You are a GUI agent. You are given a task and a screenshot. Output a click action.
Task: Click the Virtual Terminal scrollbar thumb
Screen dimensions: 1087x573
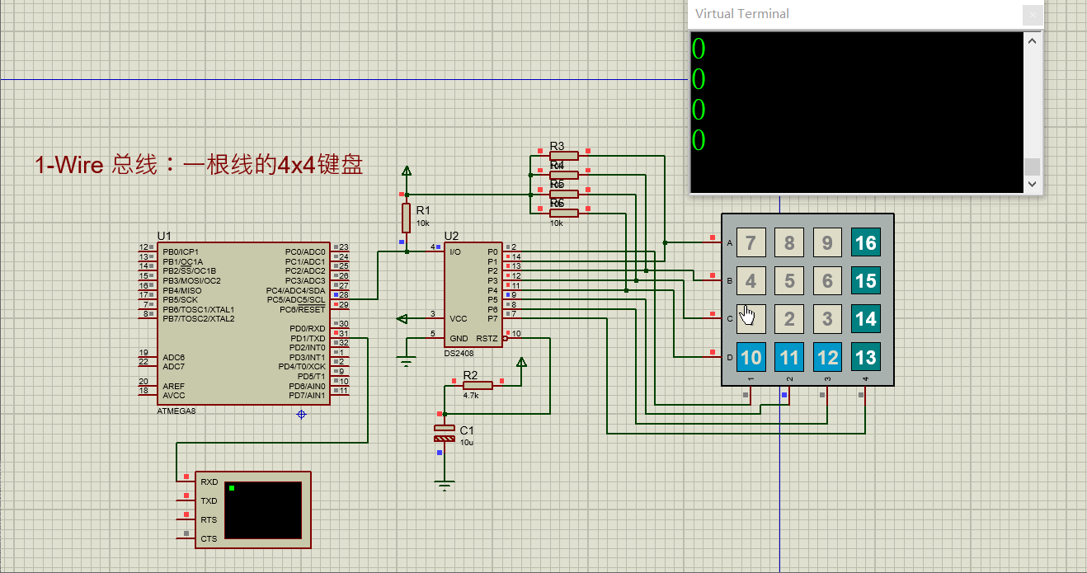tap(1032, 166)
